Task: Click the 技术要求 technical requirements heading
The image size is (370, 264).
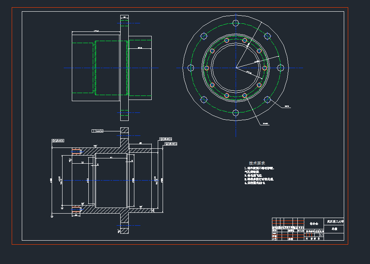Action: point(257,163)
